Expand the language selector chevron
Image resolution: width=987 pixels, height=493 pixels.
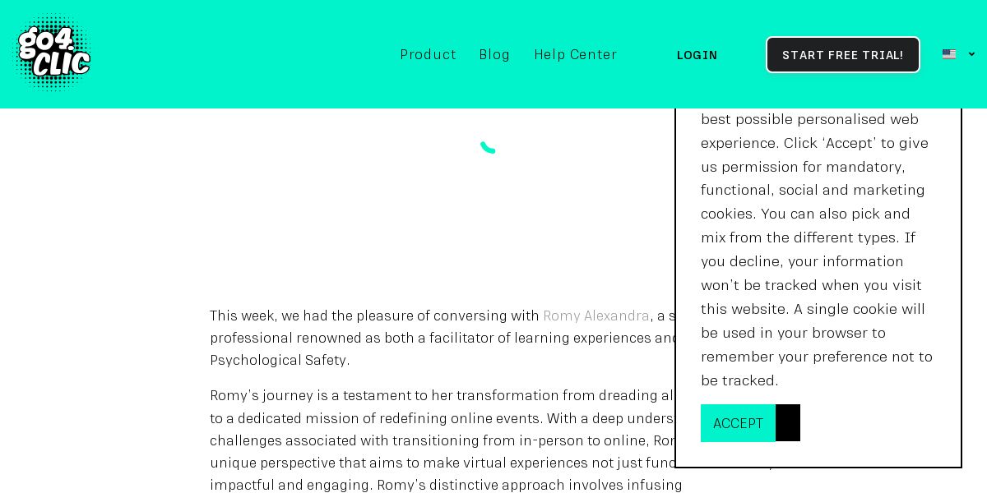(x=971, y=54)
